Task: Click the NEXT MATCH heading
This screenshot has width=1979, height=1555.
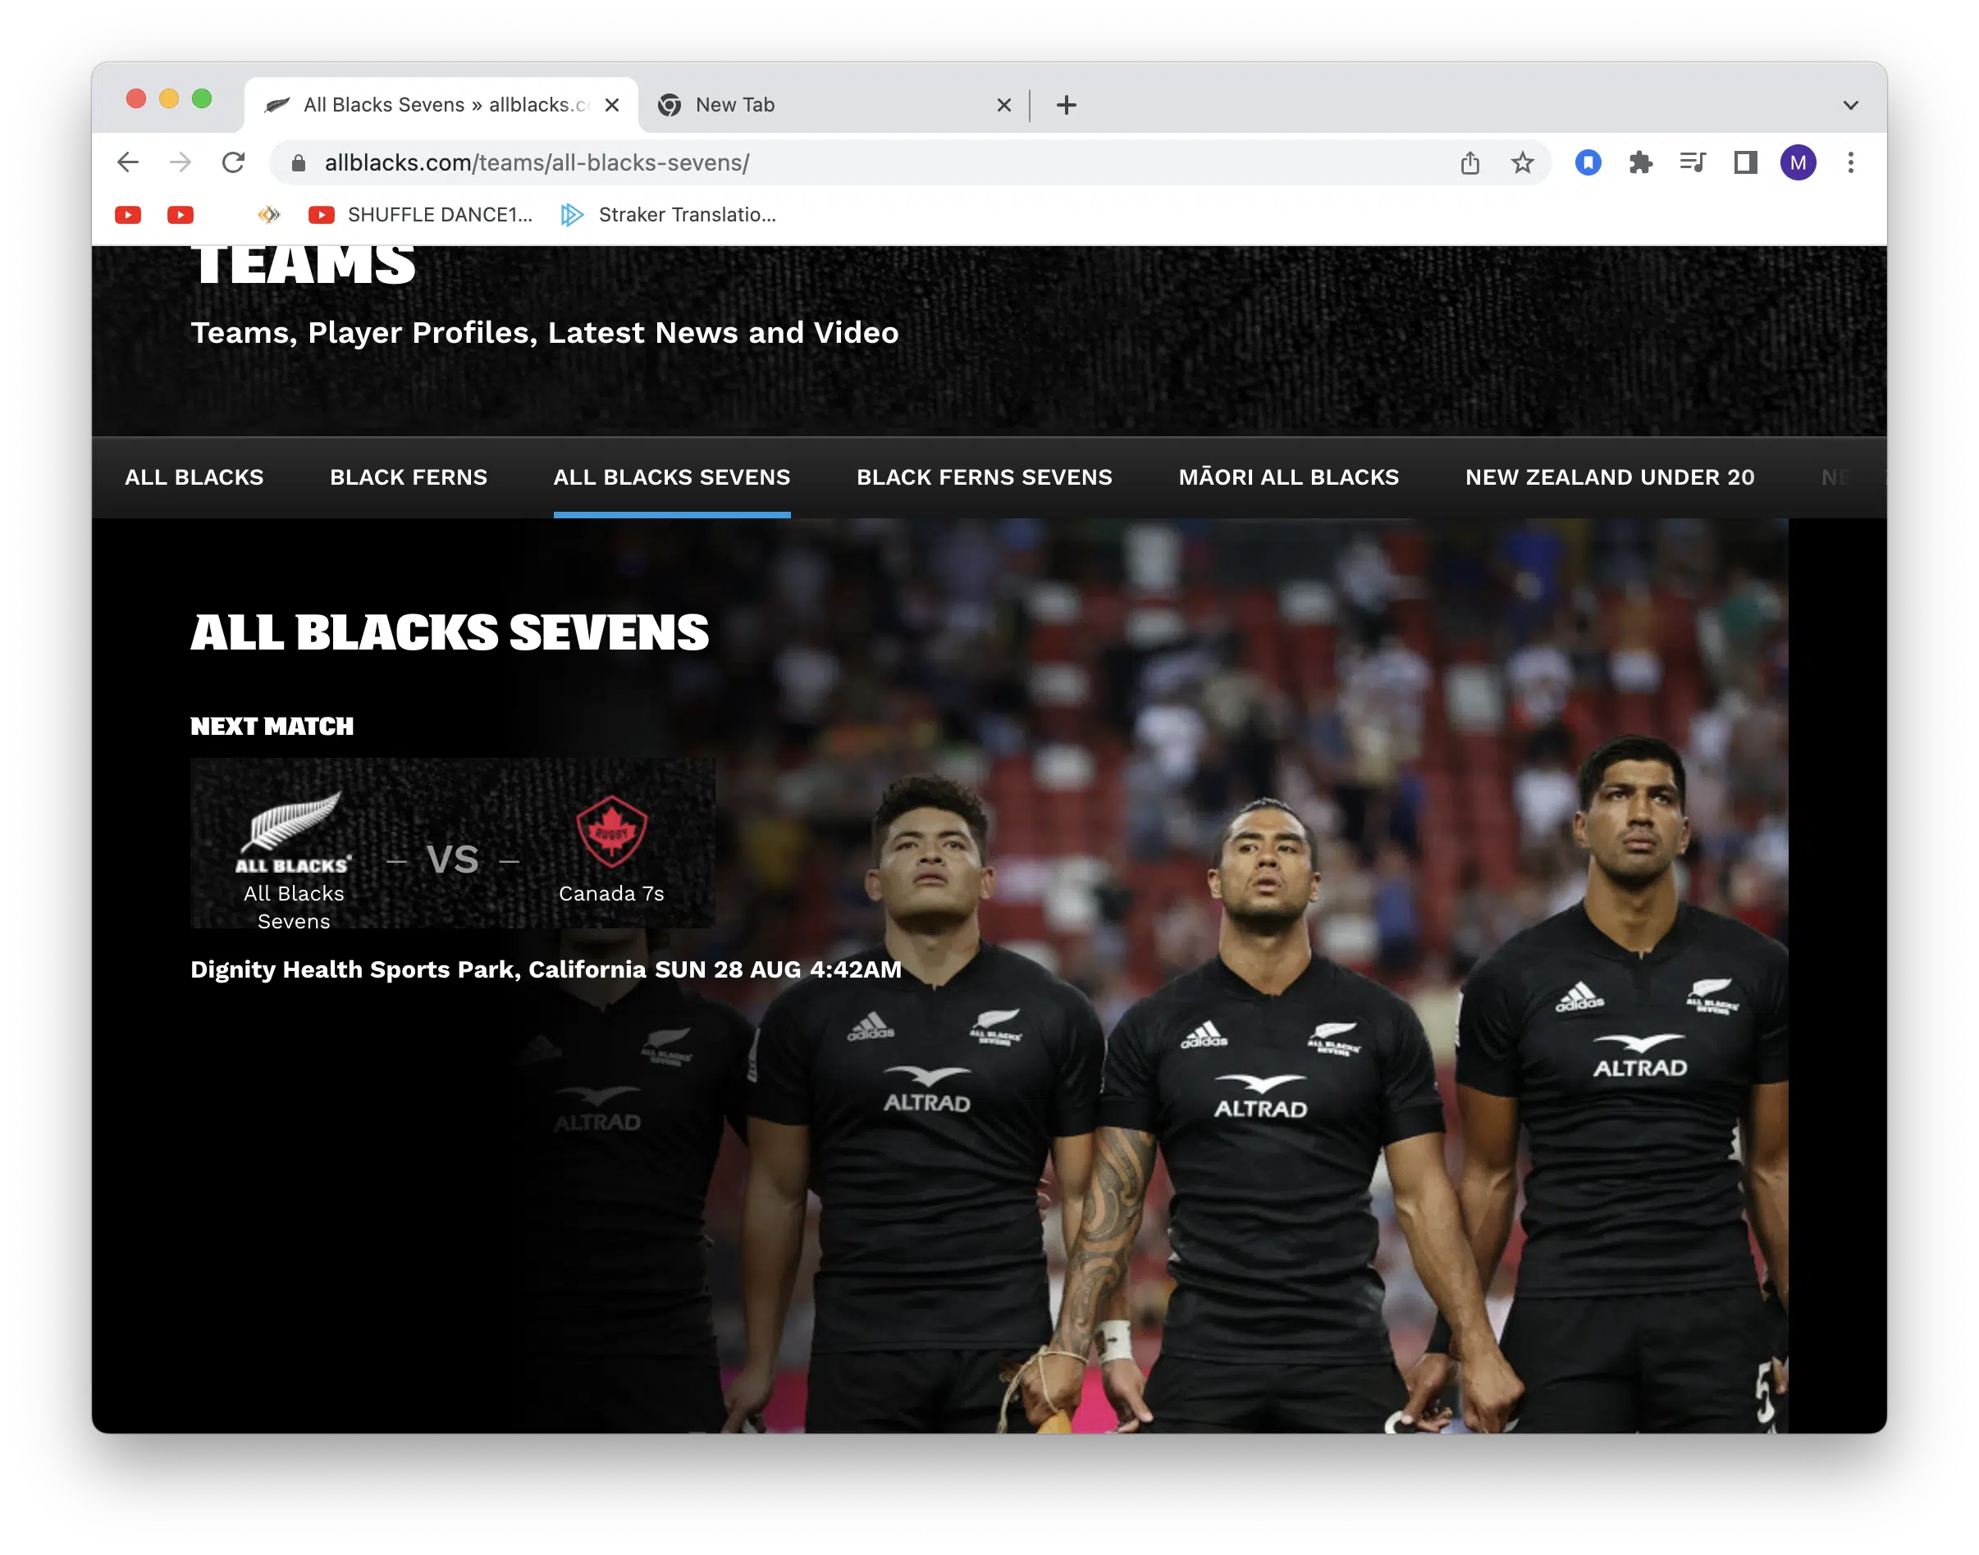Action: point(272,726)
